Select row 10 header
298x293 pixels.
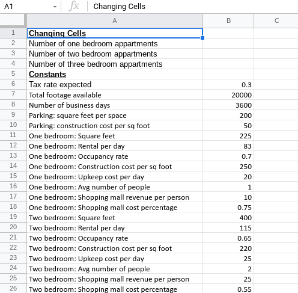click(13, 125)
